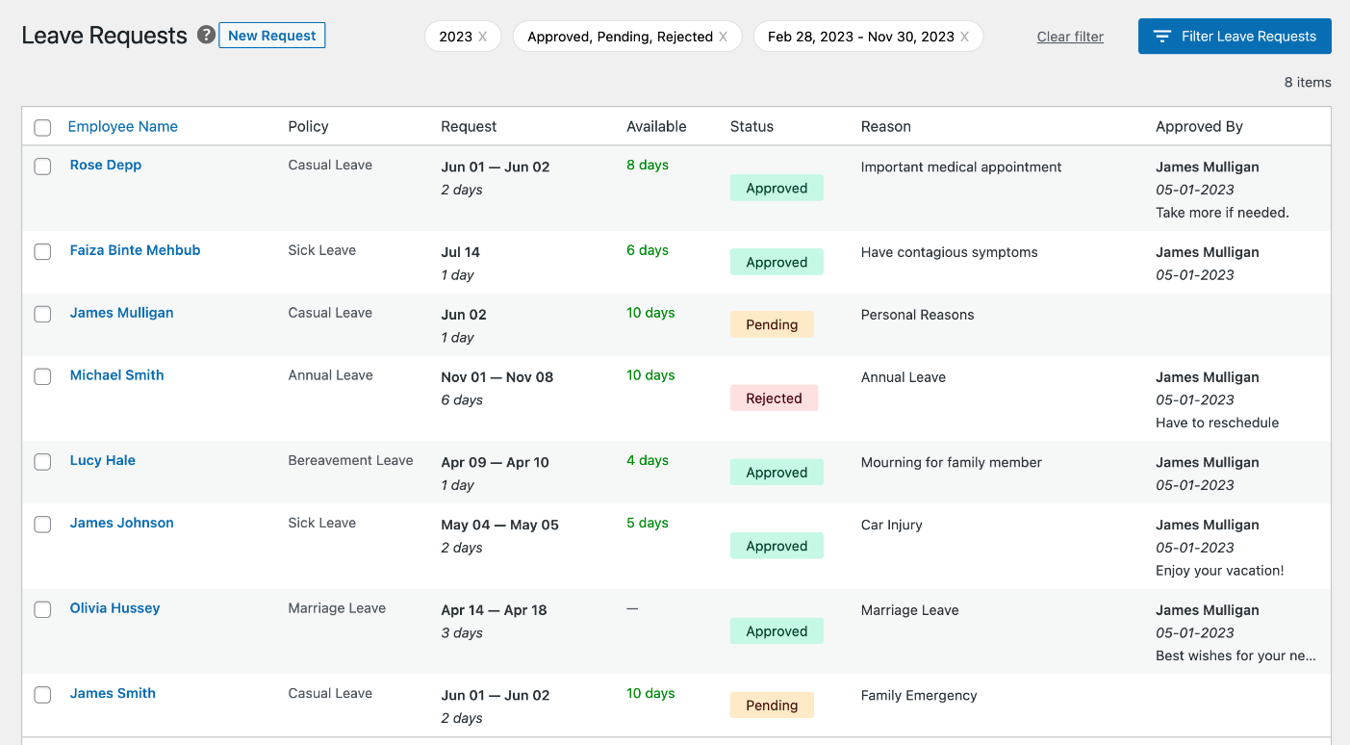
Task: Clear the date range chip using its X icon
Action: tap(965, 36)
